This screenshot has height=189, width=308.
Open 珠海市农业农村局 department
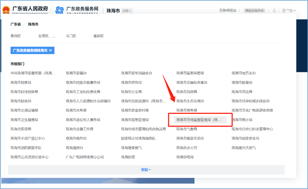pos(135,110)
